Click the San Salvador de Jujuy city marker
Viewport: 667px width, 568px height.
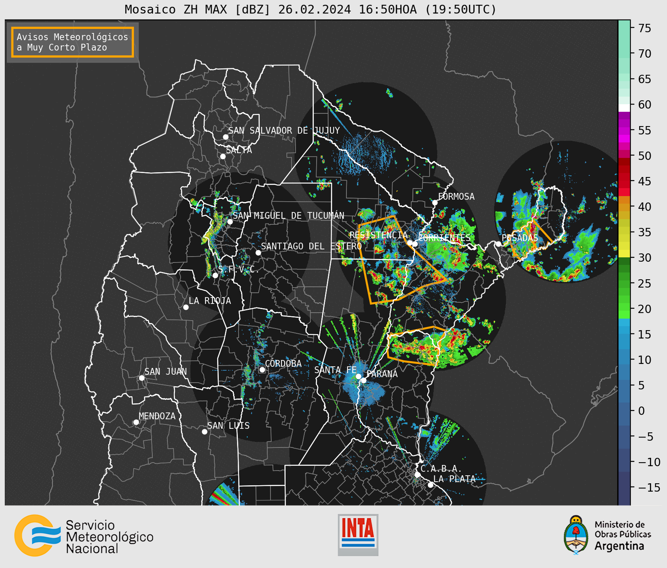point(226,137)
